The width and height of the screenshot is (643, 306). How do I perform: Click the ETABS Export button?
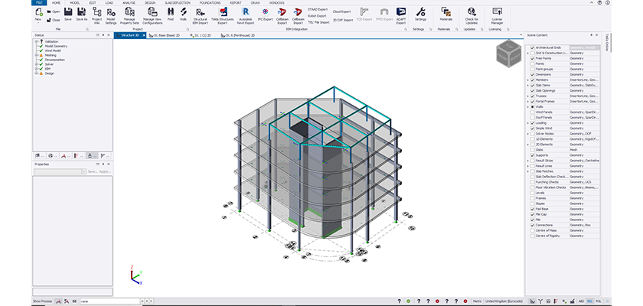318,8
